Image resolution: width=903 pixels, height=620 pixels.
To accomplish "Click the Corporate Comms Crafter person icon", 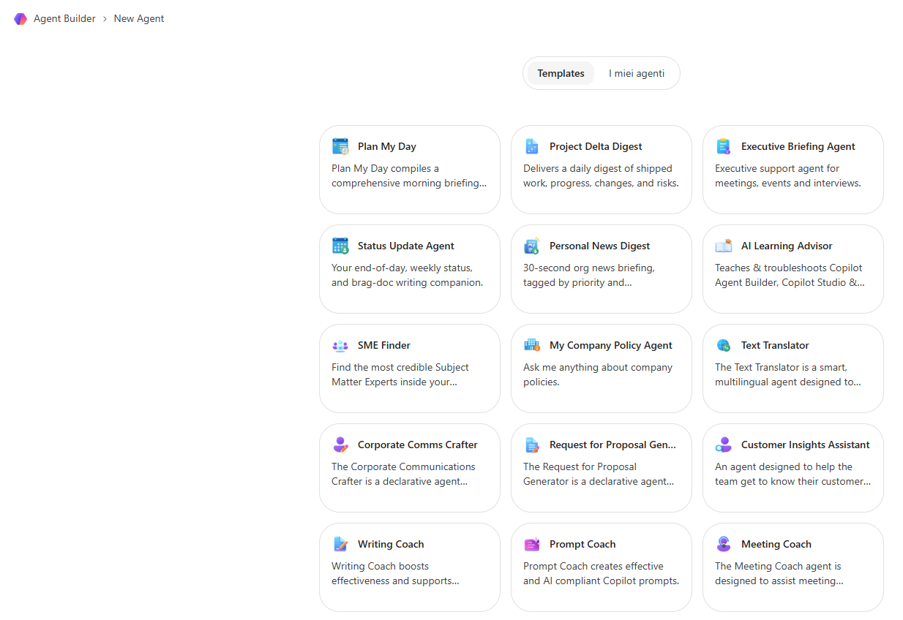I will click(x=340, y=445).
